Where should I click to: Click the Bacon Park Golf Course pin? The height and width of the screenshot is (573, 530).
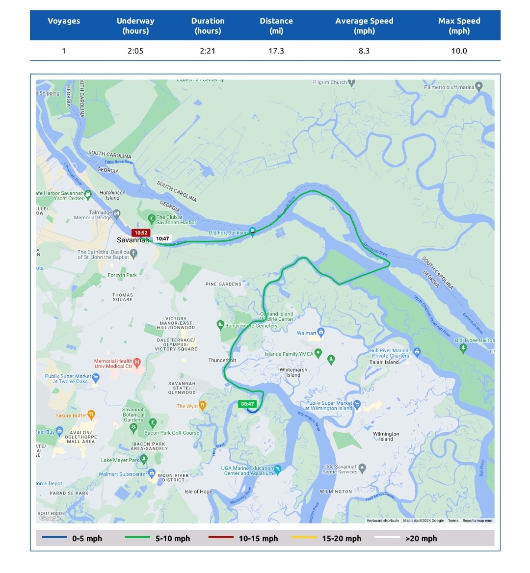click(x=153, y=423)
